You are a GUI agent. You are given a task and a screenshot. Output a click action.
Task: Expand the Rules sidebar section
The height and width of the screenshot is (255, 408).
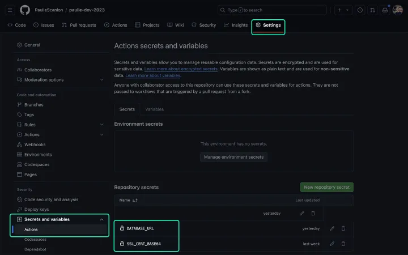(101, 125)
